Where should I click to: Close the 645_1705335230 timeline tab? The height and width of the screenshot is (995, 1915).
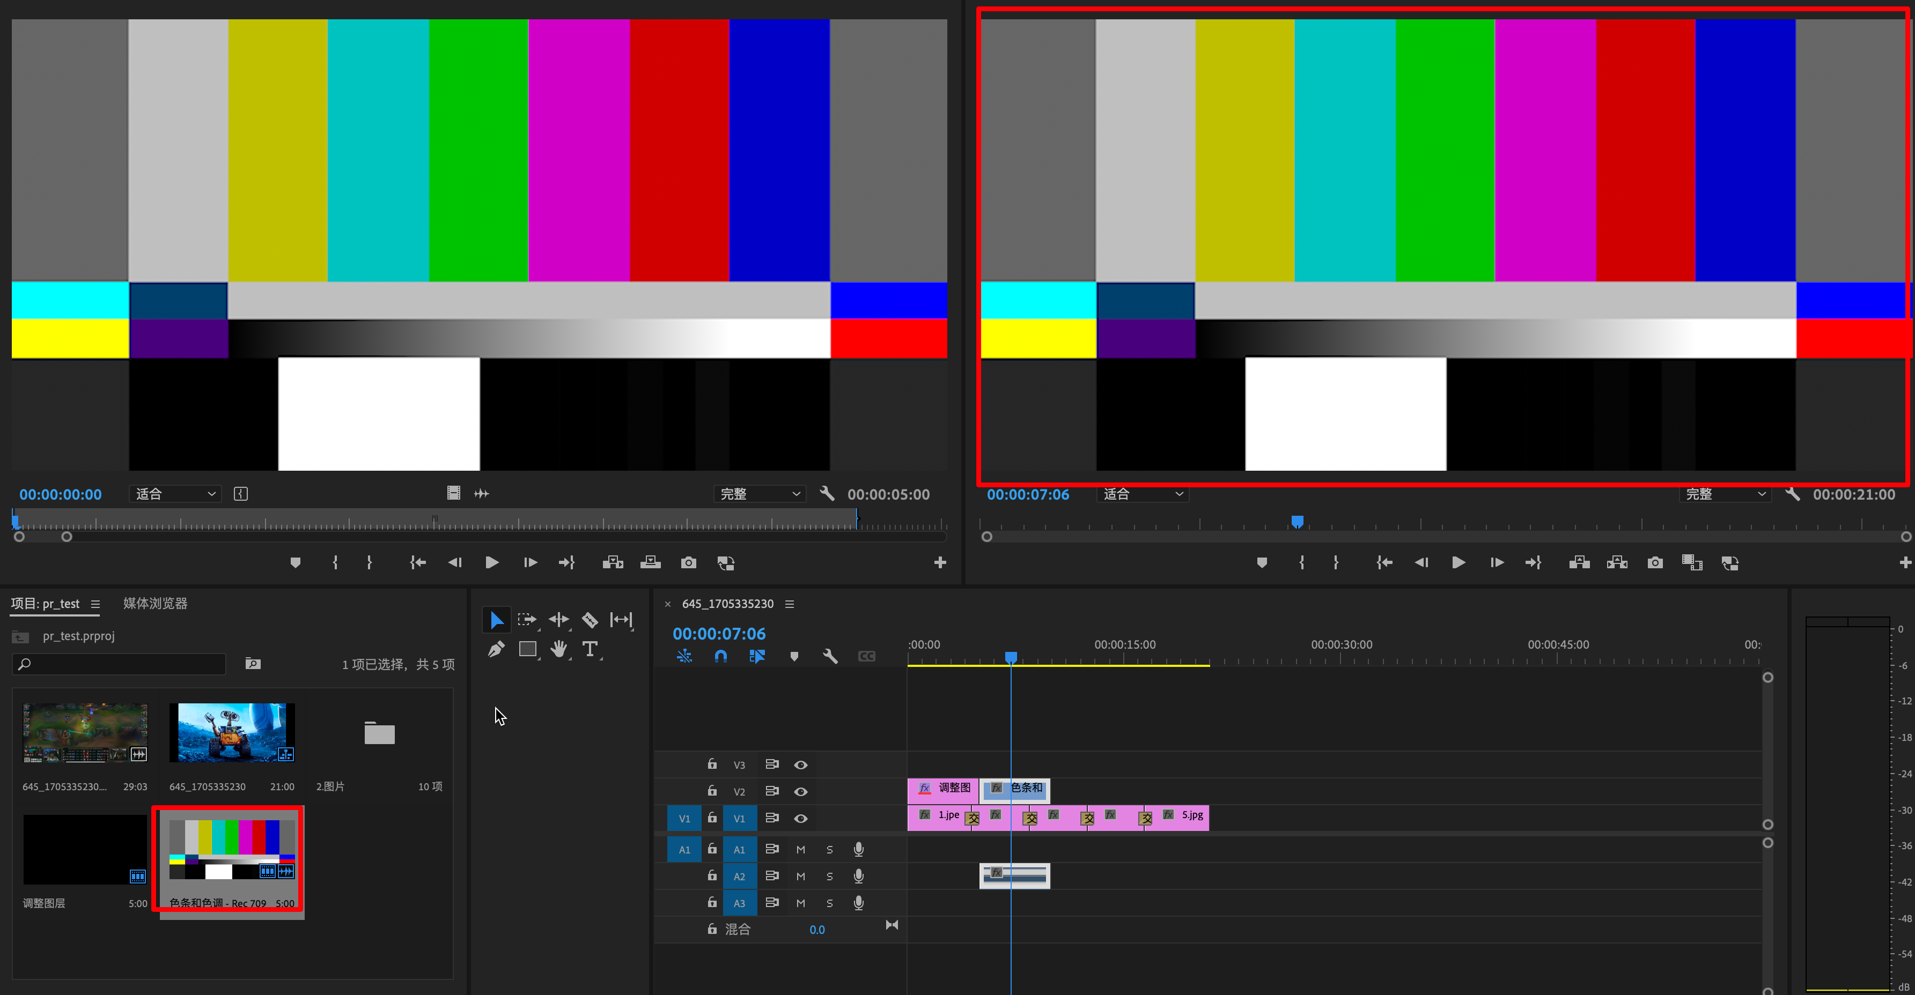pyautogui.click(x=668, y=604)
